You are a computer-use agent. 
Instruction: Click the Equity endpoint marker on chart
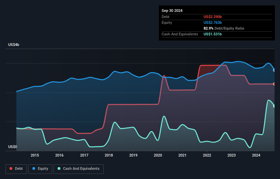click(274, 70)
